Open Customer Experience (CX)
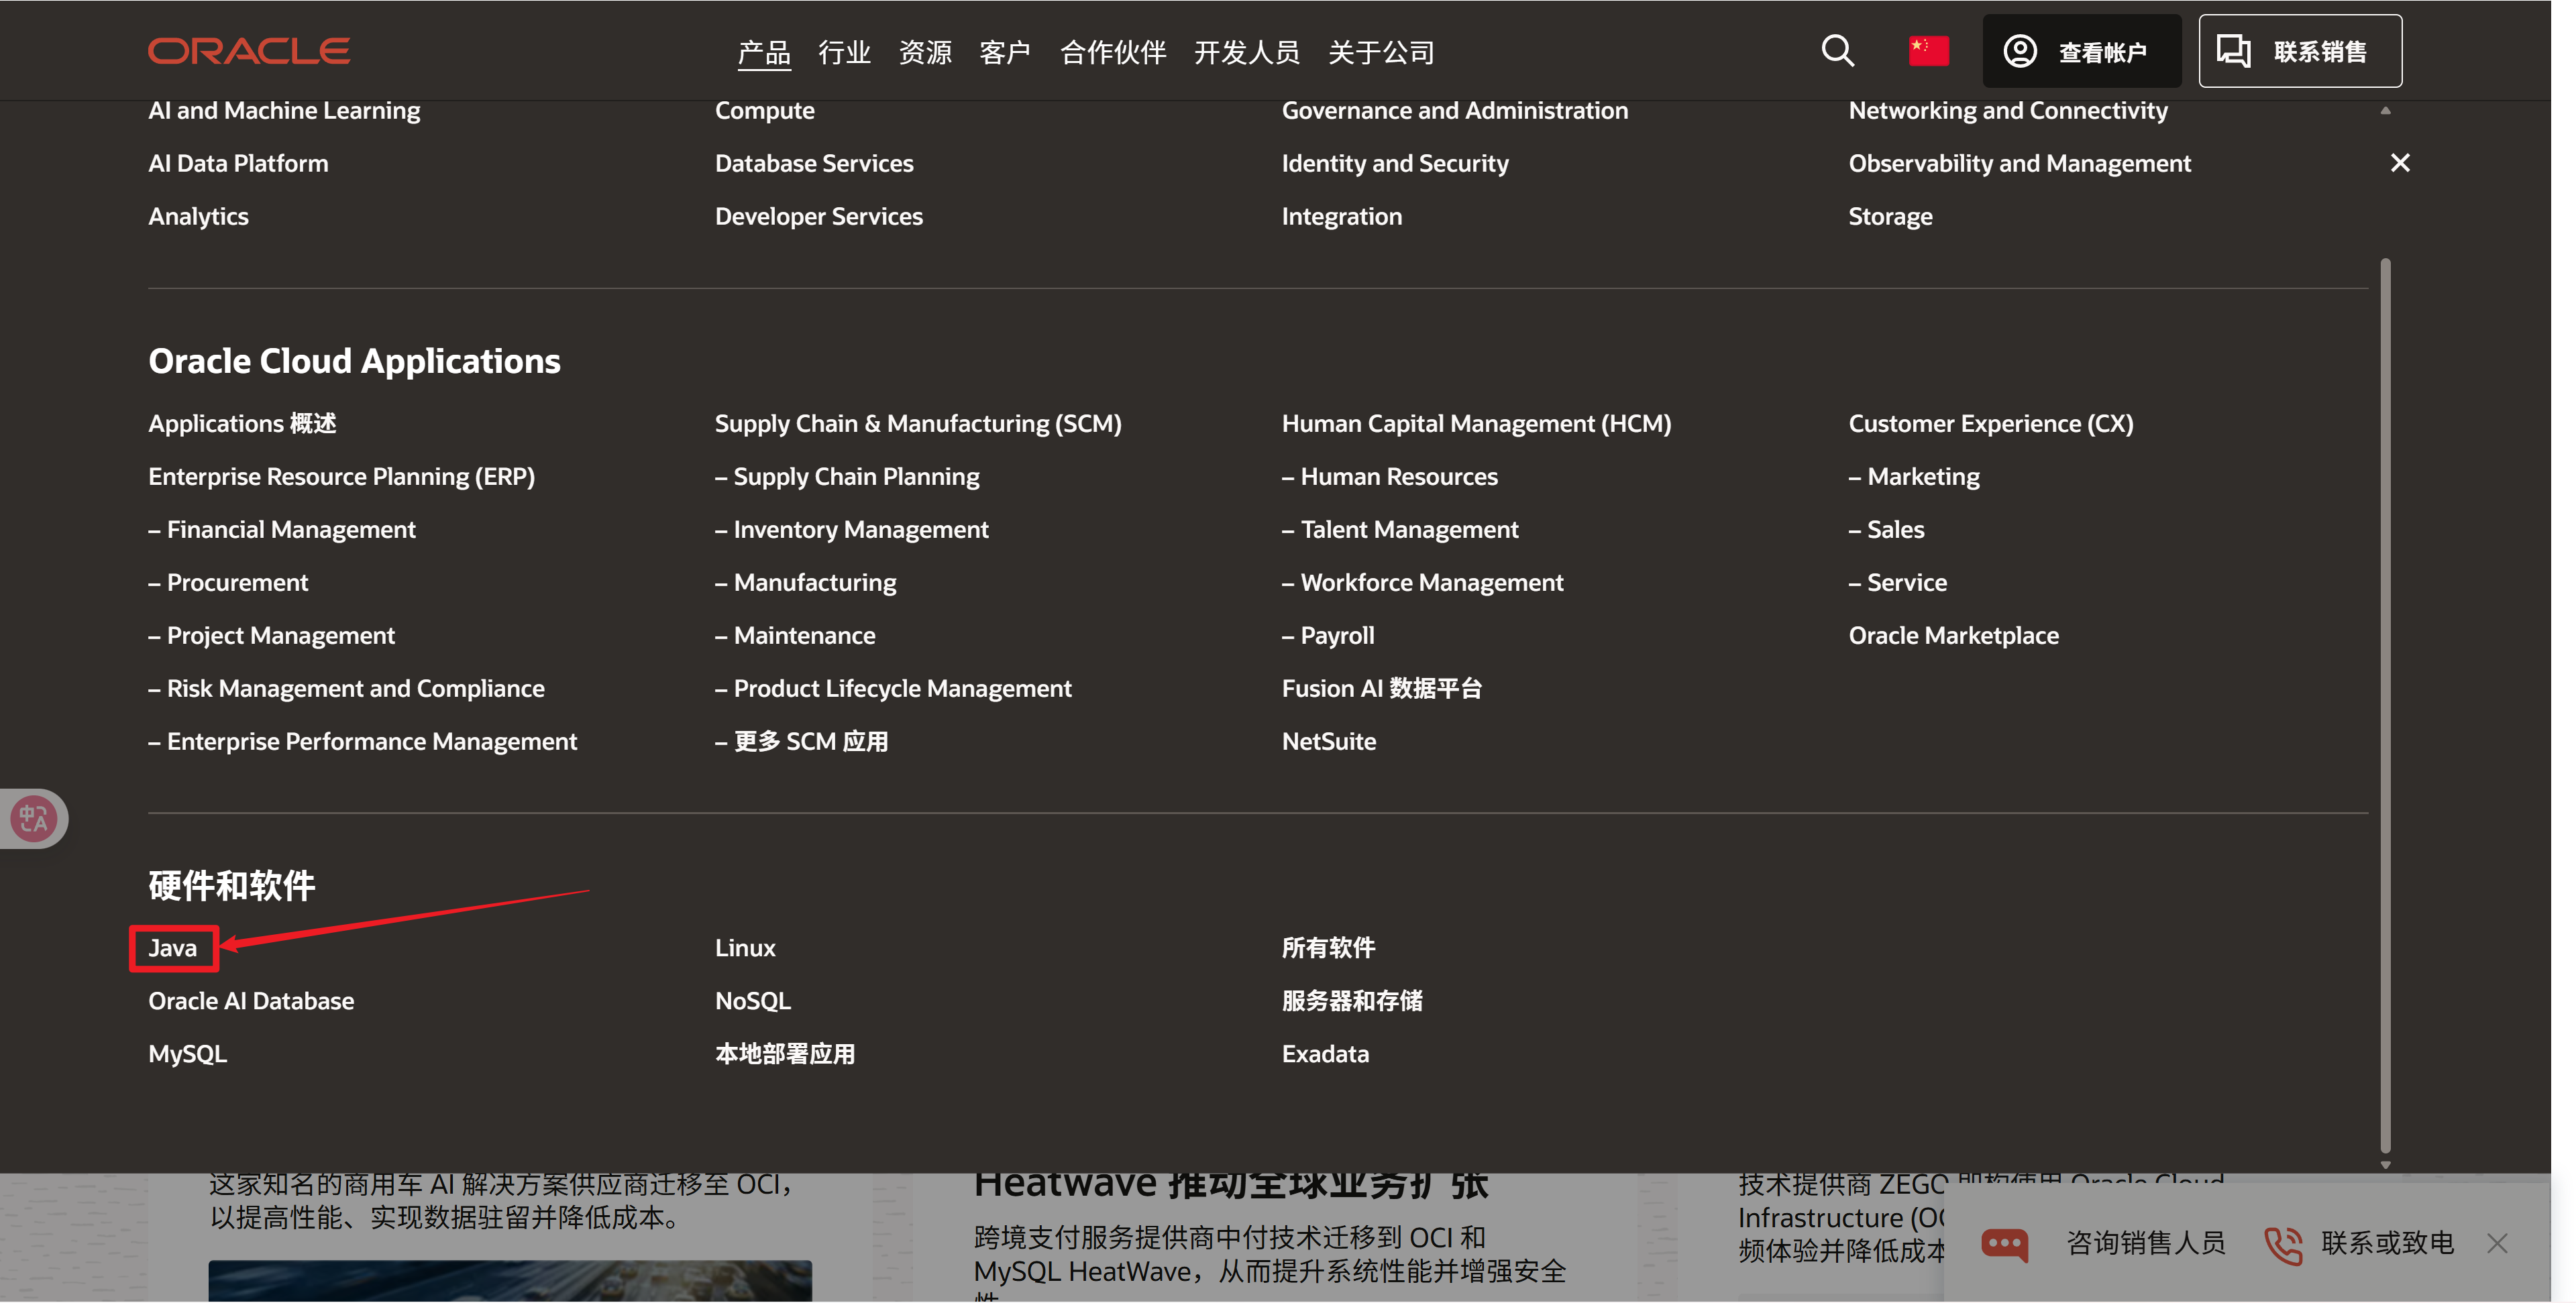The width and height of the screenshot is (2576, 1303). (x=1991, y=423)
